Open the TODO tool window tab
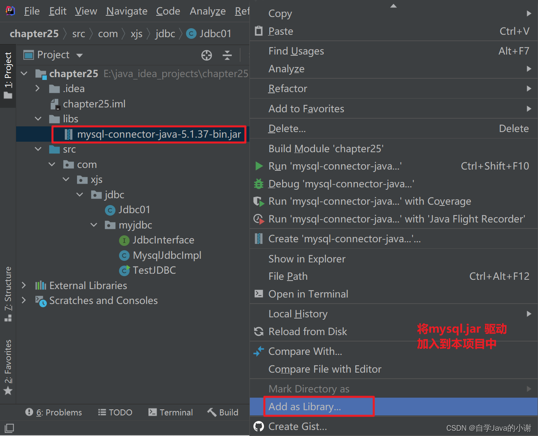 (115, 412)
